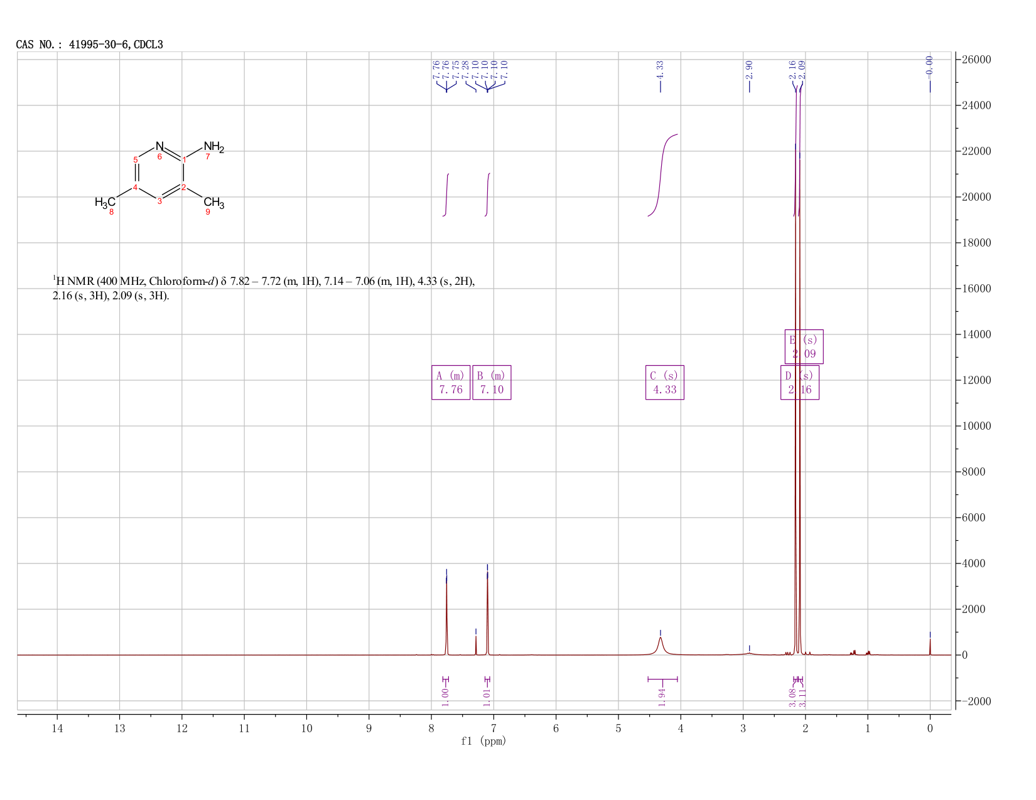This screenshot has height=800, width=1036.
Task: Click the second report line '2.16 (s, 3H), 2.09 (s, 3H).'
Action: click(x=111, y=296)
